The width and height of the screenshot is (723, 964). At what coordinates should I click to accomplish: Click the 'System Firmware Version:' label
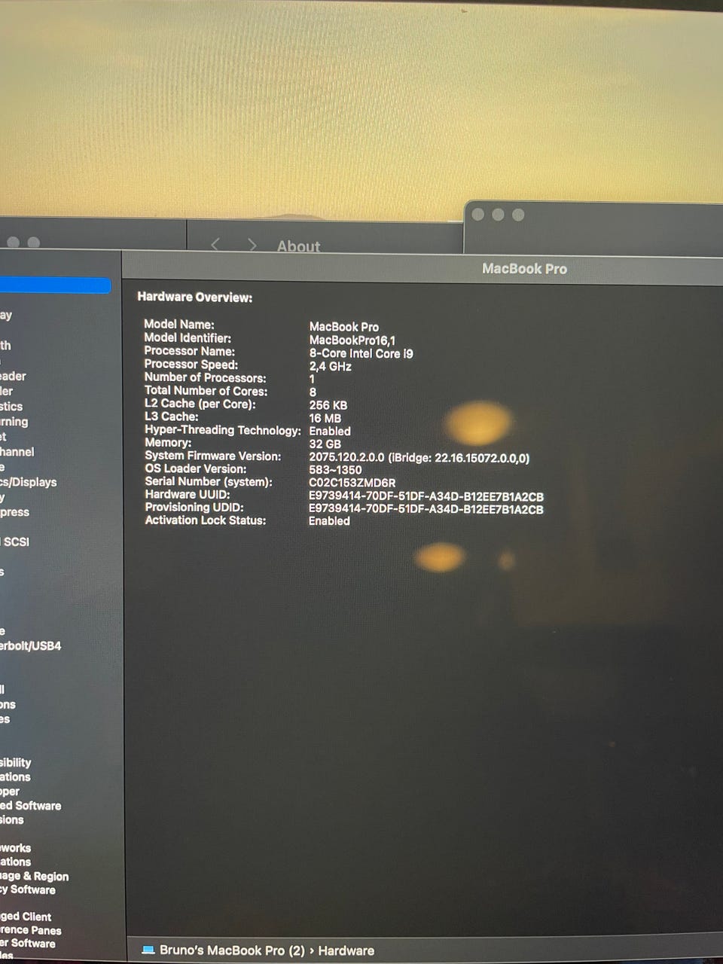coord(213,456)
